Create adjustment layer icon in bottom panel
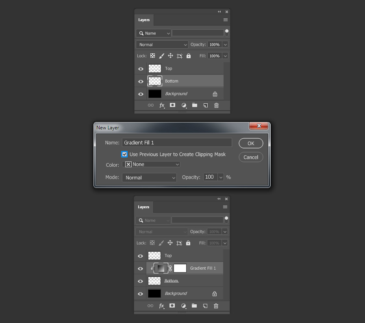365x323 pixels. [x=183, y=306]
